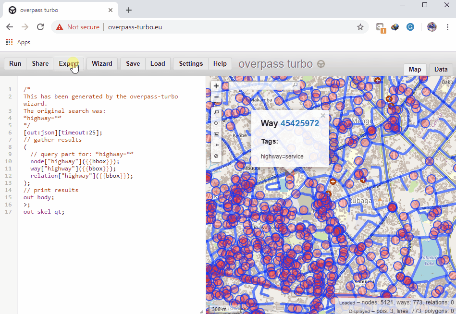Zoom out on the map
The height and width of the screenshot is (314, 456).
click(216, 97)
